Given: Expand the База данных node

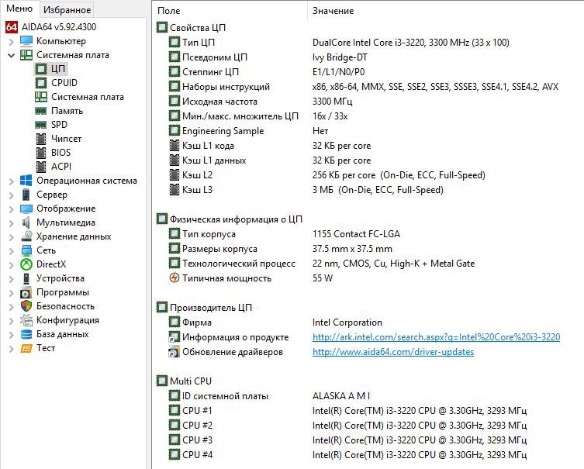Looking at the screenshot, I should pos(11,335).
